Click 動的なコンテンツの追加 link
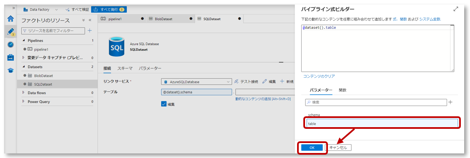Screen dimensions: 470x158 click(263, 99)
